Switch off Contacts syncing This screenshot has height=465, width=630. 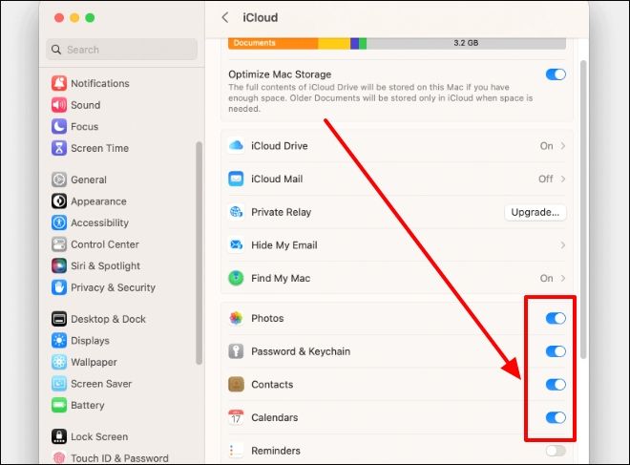[x=556, y=385]
